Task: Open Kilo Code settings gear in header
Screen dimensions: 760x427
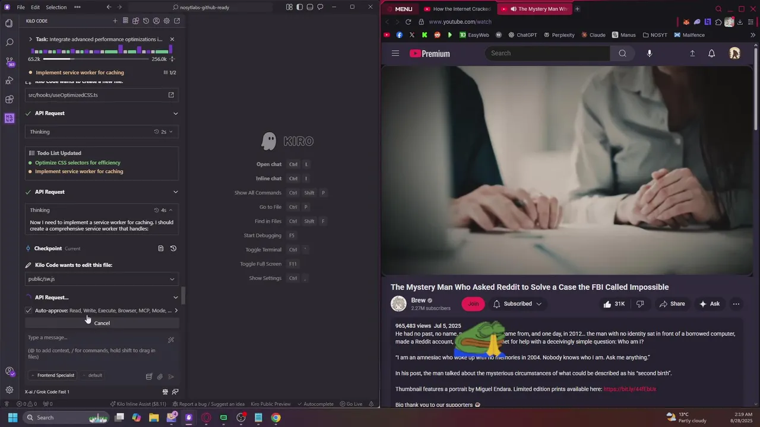Action: pyautogui.click(x=166, y=21)
